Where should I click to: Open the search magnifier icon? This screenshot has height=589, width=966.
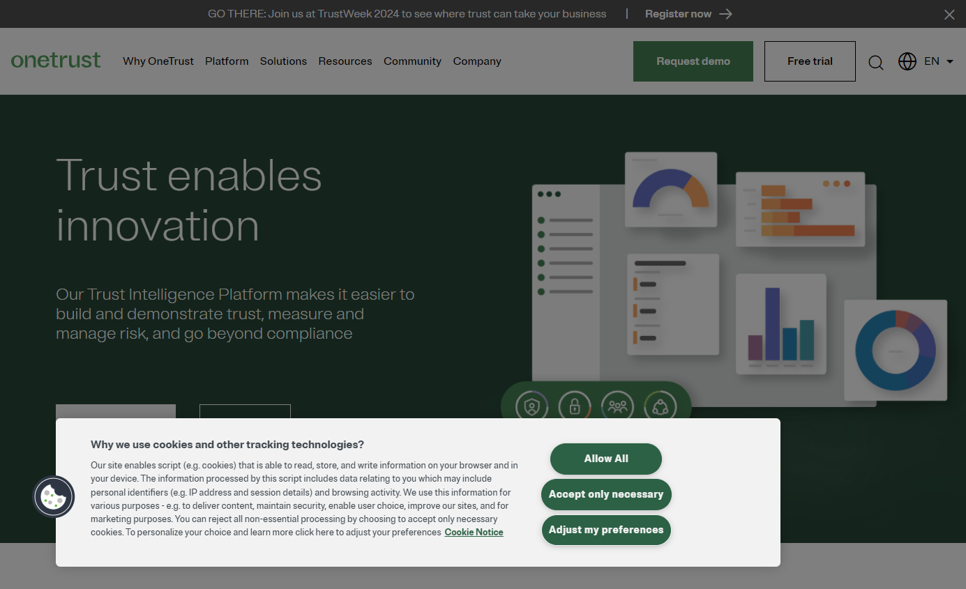[x=876, y=62]
